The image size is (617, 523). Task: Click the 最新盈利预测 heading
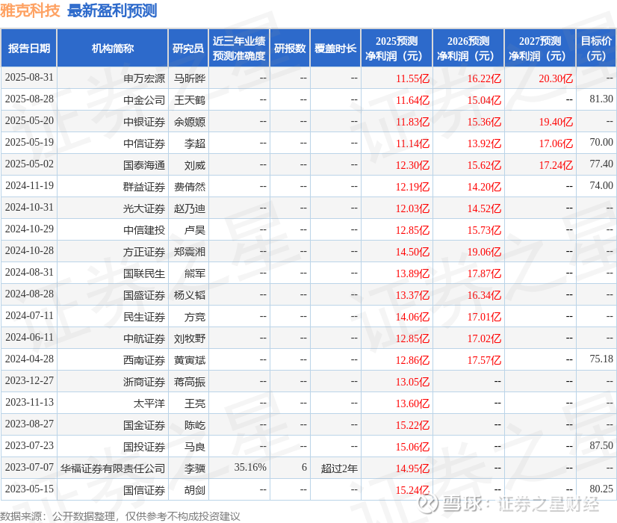click(112, 10)
